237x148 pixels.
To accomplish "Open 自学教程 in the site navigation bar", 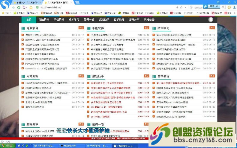I will click(x=119, y=20).
